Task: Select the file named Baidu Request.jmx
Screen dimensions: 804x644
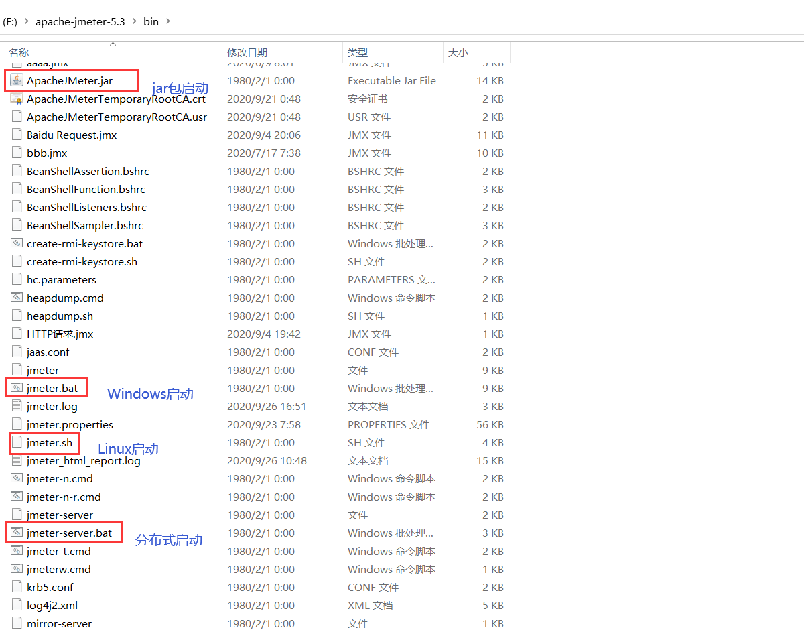Action: click(72, 135)
